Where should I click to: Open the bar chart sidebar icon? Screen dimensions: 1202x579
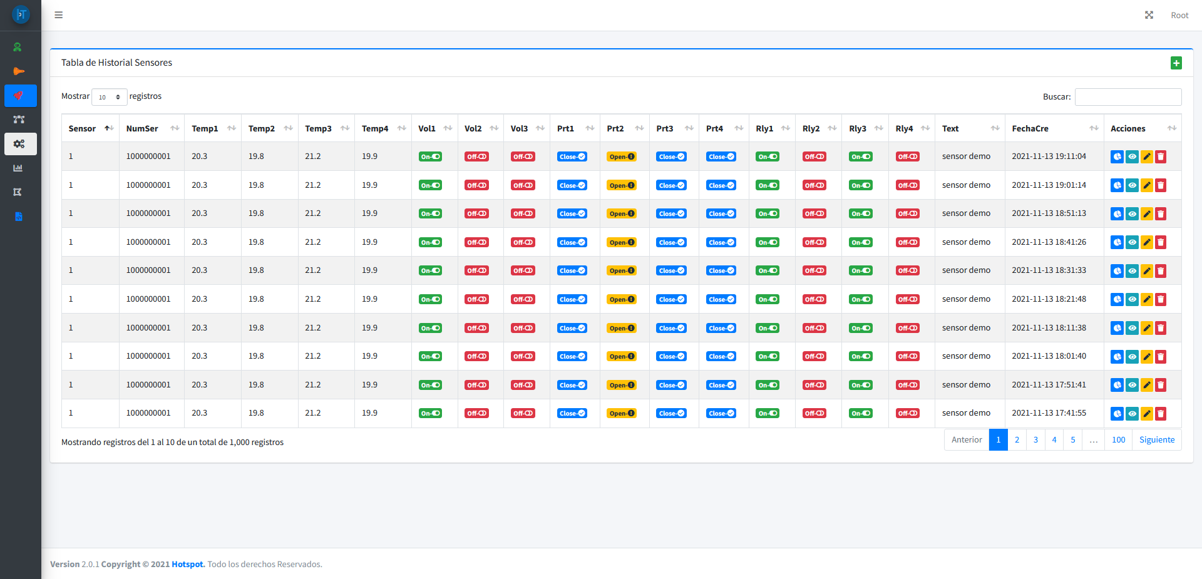pos(18,168)
